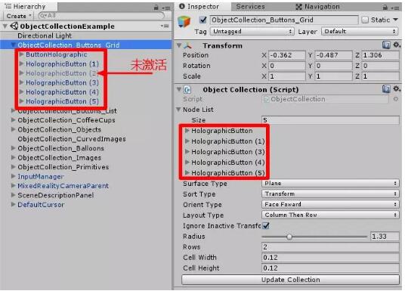Open the Surface Type dropdown set to Plane
Viewport: 405px width, 291px height.
click(330, 183)
